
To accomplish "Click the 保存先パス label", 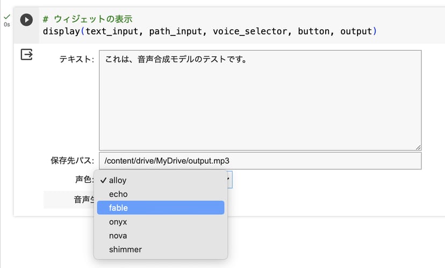I will pos(72,161).
